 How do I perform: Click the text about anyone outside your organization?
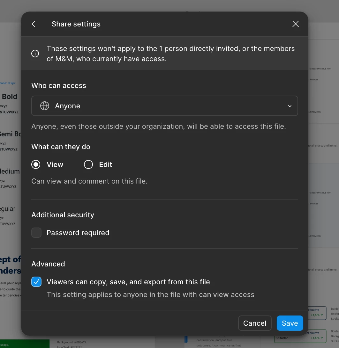[159, 126]
